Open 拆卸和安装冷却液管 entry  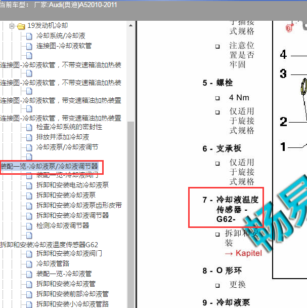click(66, 284)
